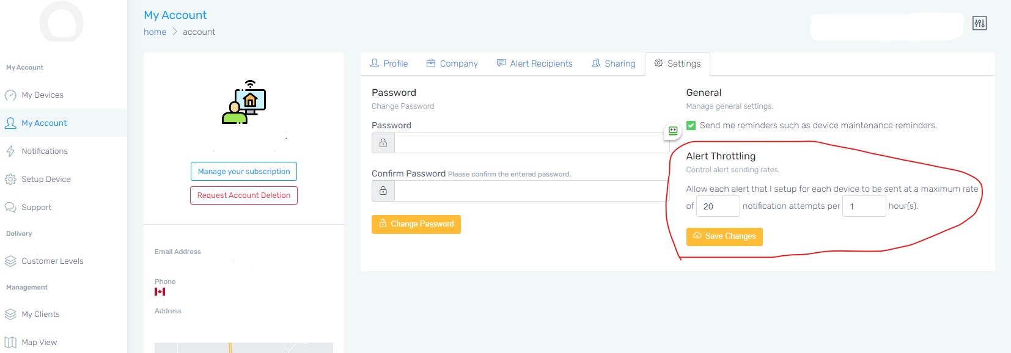The width and height of the screenshot is (1011, 353).
Task: Save Changes for alert throttling
Action: pyautogui.click(x=724, y=236)
